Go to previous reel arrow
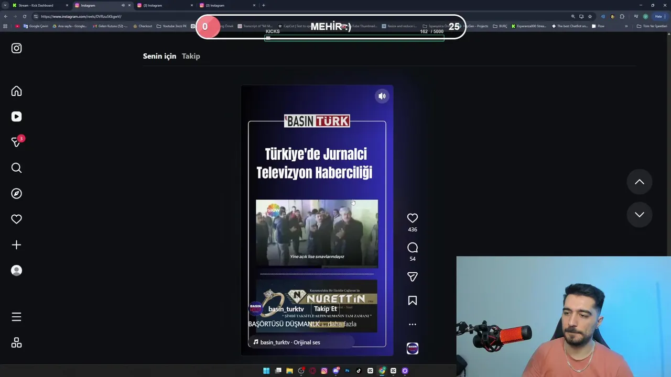Image resolution: width=671 pixels, height=377 pixels. 640,182
